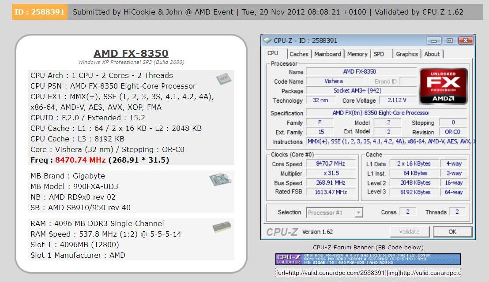The image size is (489, 282).
Task: Open the Memory tab
Action: [x=357, y=54]
